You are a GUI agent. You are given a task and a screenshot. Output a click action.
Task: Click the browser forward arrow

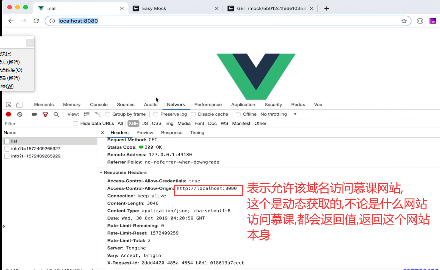click(23, 21)
